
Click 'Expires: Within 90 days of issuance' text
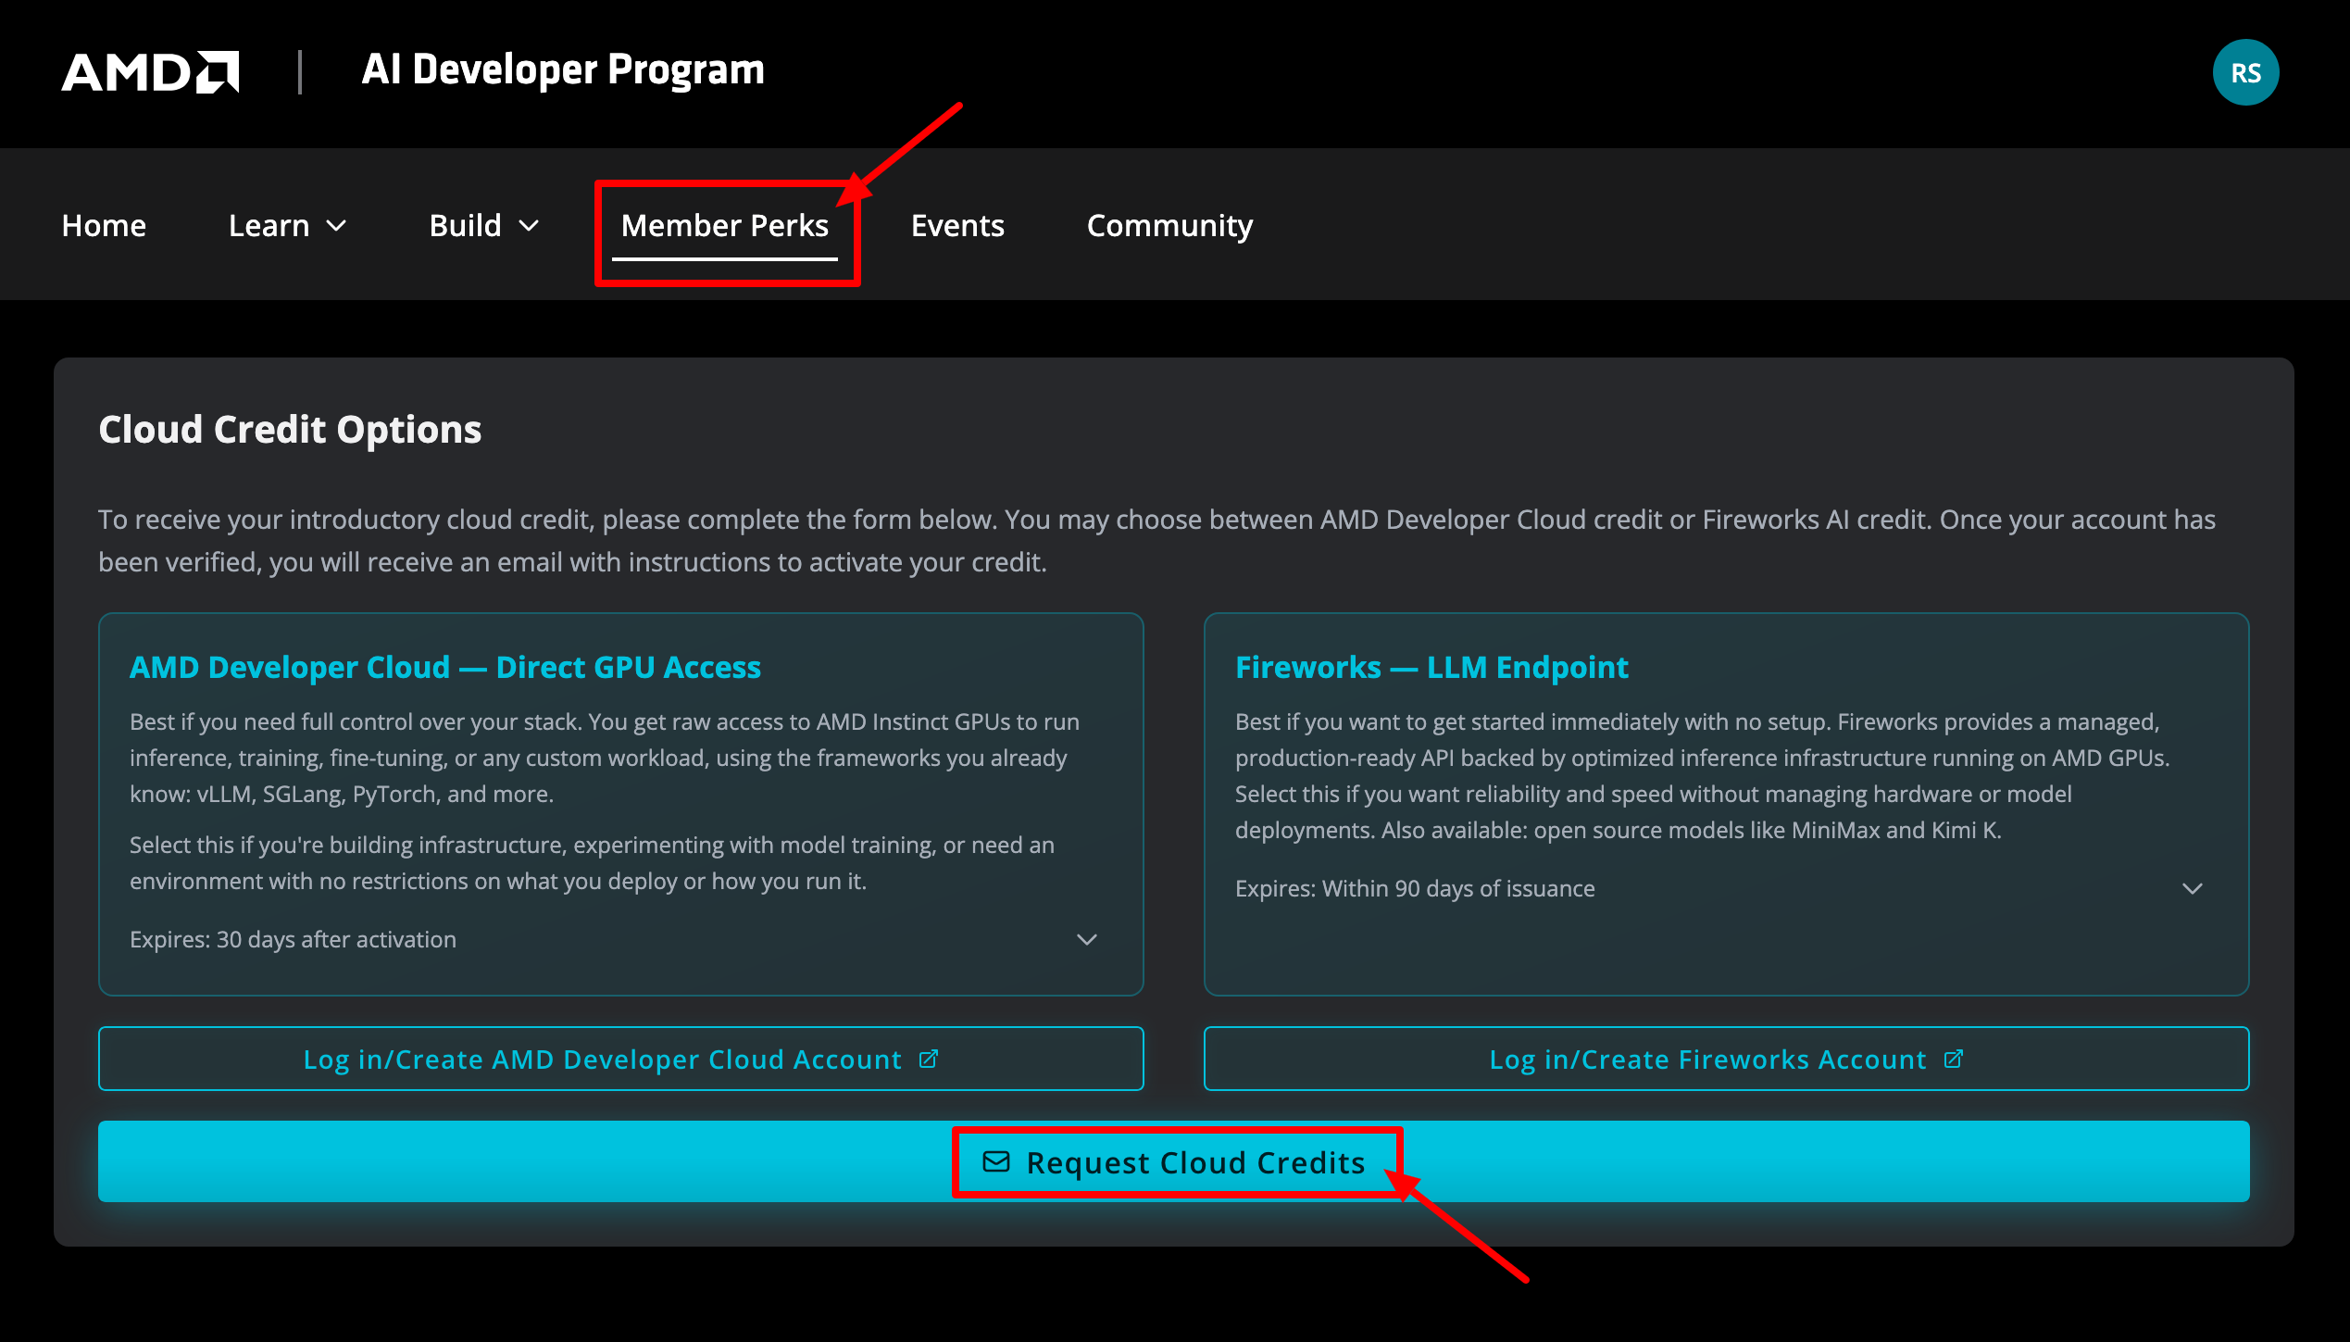pyautogui.click(x=1415, y=888)
